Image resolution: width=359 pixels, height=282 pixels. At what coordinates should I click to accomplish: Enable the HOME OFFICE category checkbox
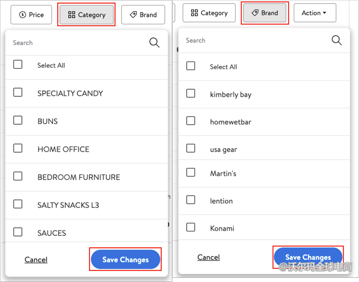click(18, 148)
